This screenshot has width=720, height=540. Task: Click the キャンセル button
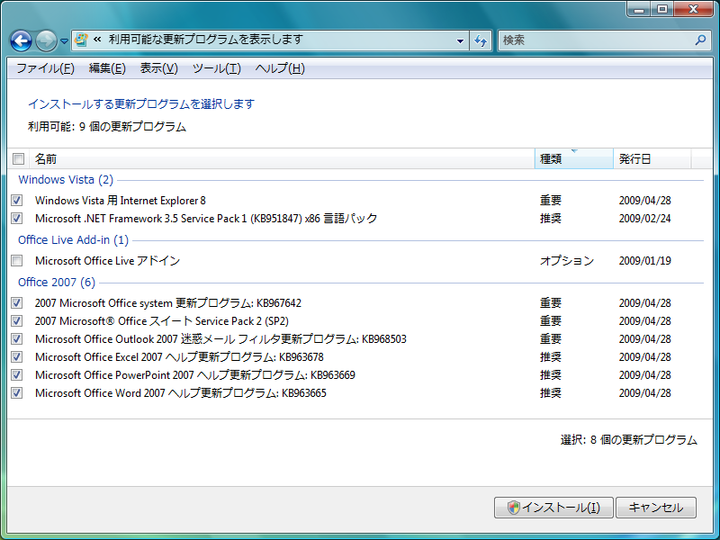[x=656, y=508]
